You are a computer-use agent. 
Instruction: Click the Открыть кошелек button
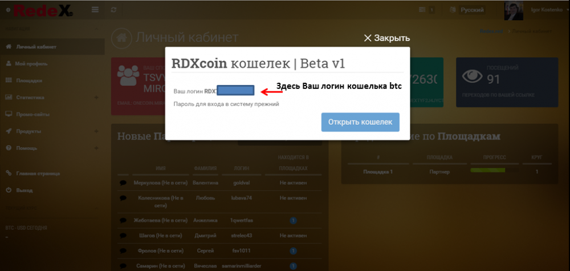tap(360, 122)
